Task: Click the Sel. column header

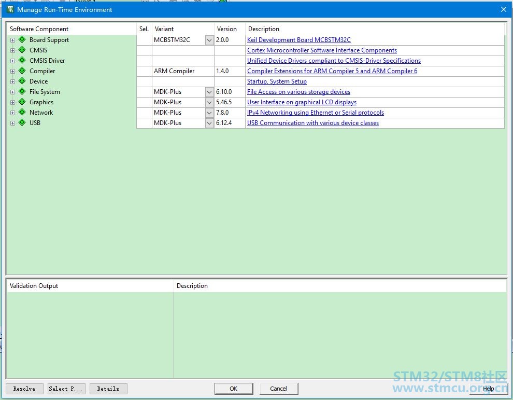Action: click(144, 29)
